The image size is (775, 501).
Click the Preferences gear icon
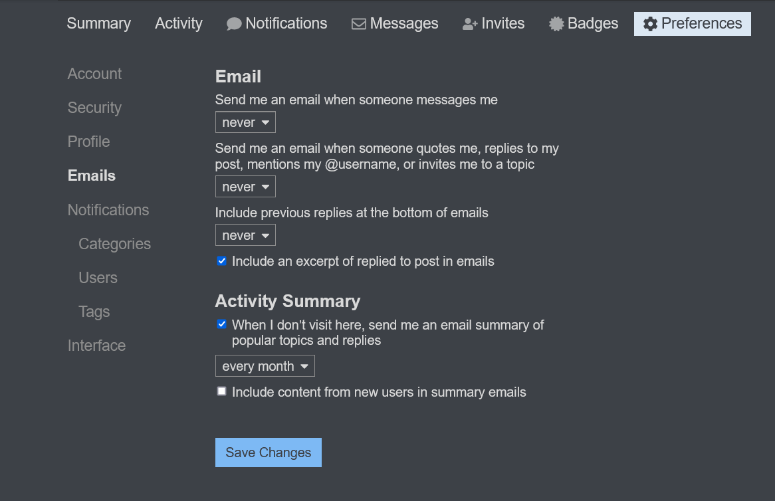(650, 24)
